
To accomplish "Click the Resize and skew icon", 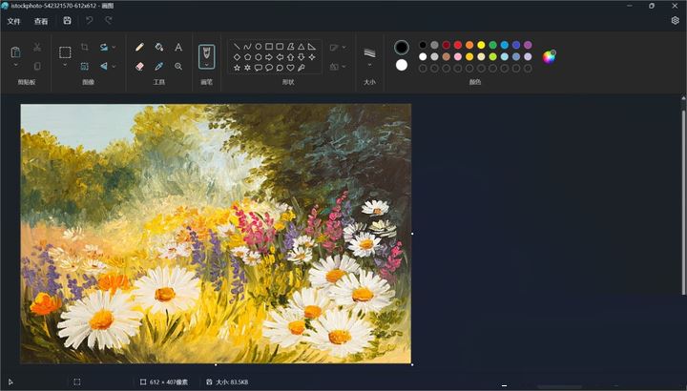I will 85,66.
